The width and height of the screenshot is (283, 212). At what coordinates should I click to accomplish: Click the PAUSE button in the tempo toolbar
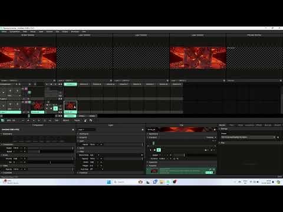click(x=77, y=120)
